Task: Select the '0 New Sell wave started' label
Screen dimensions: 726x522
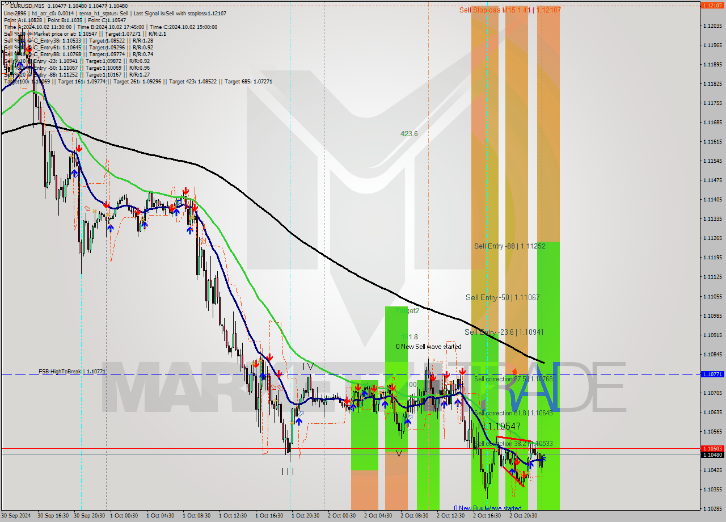Action: tap(429, 347)
